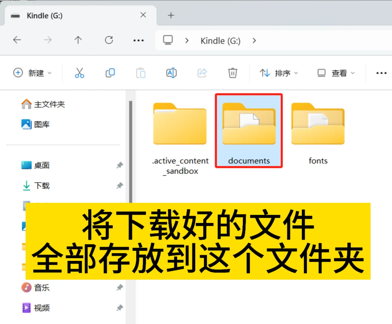Close the Kindle (G:) tab
Image resolution: width=392 pixels, height=324 pixels.
click(x=143, y=15)
